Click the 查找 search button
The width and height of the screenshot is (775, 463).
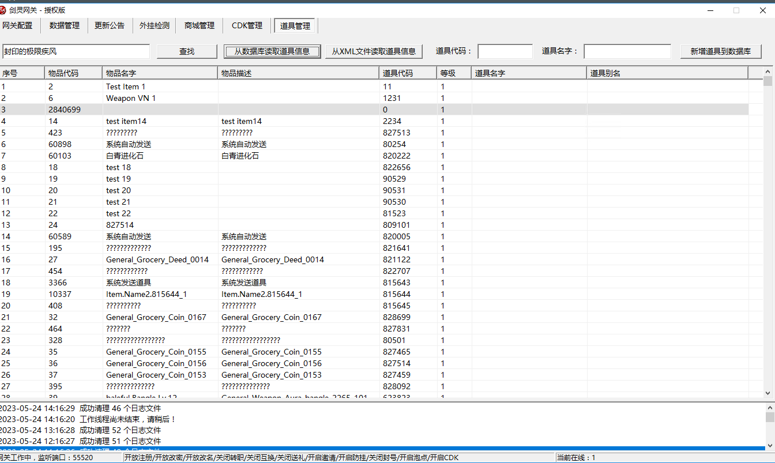[187, 51]
